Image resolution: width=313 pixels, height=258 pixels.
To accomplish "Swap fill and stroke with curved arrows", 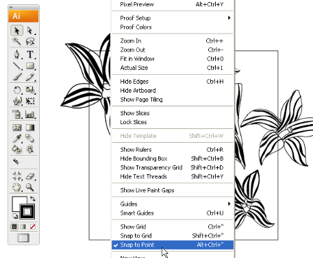I will click(x=33, y=199).
